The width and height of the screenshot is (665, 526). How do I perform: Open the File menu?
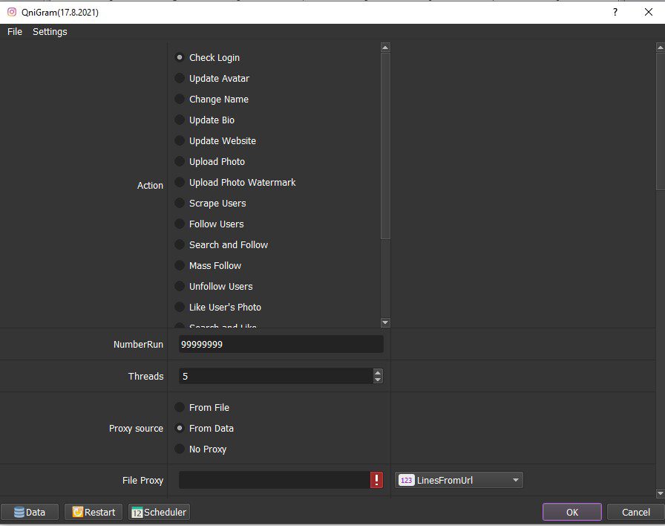tap(15, 32)
